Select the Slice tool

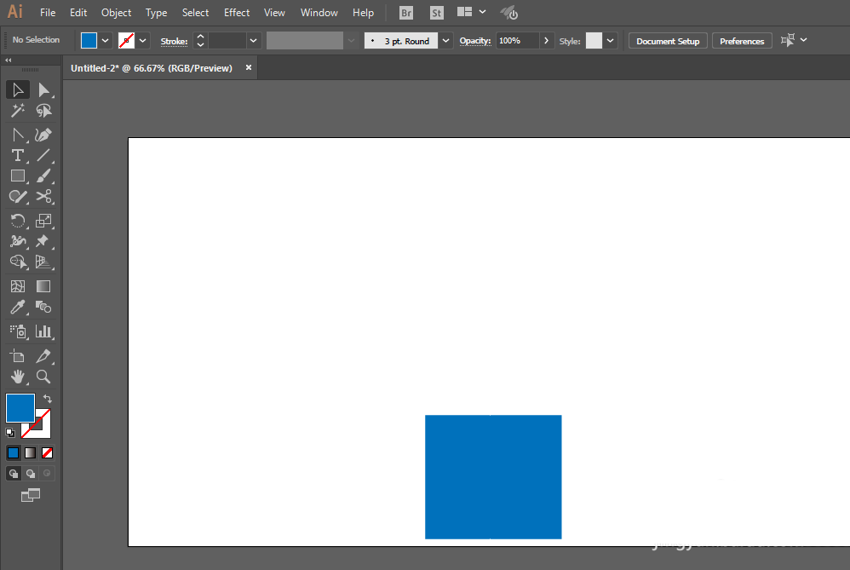[43, 356]
